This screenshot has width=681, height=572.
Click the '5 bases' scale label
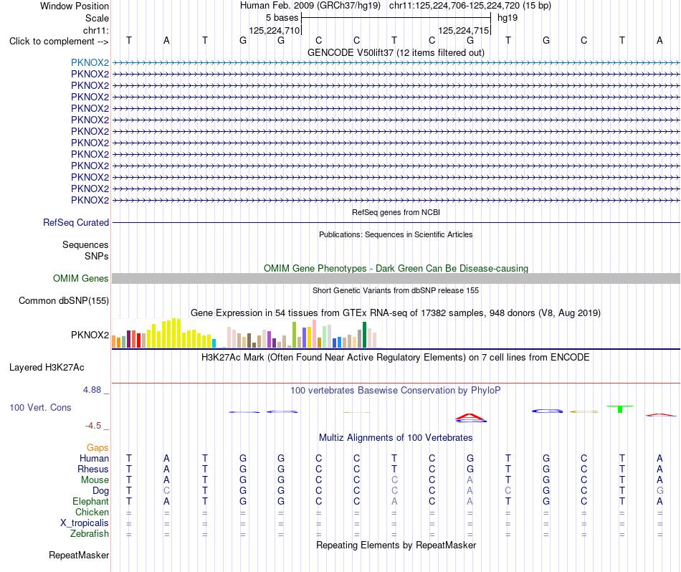pos(282,18)
